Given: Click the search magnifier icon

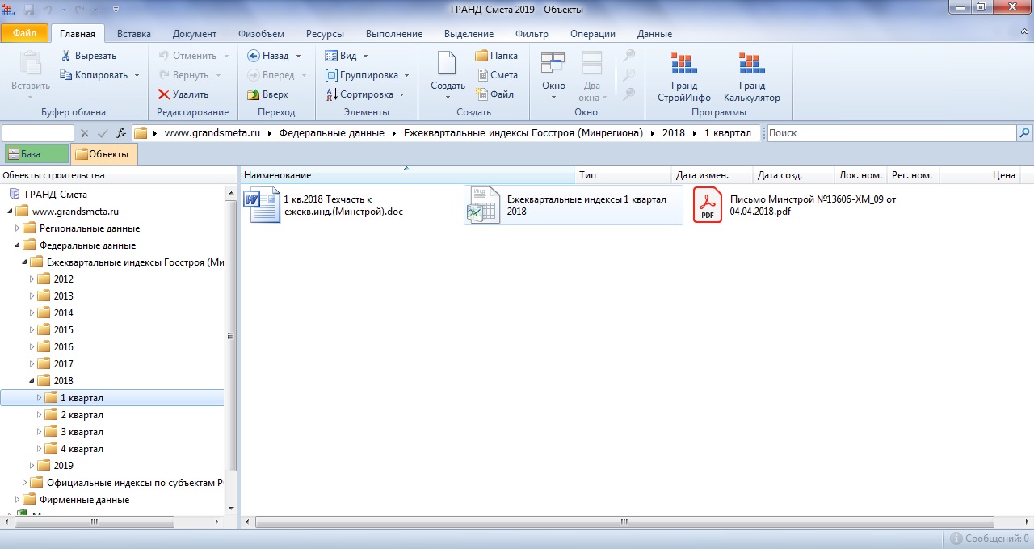Looking at the screenshot, I should pos(1025,133).
